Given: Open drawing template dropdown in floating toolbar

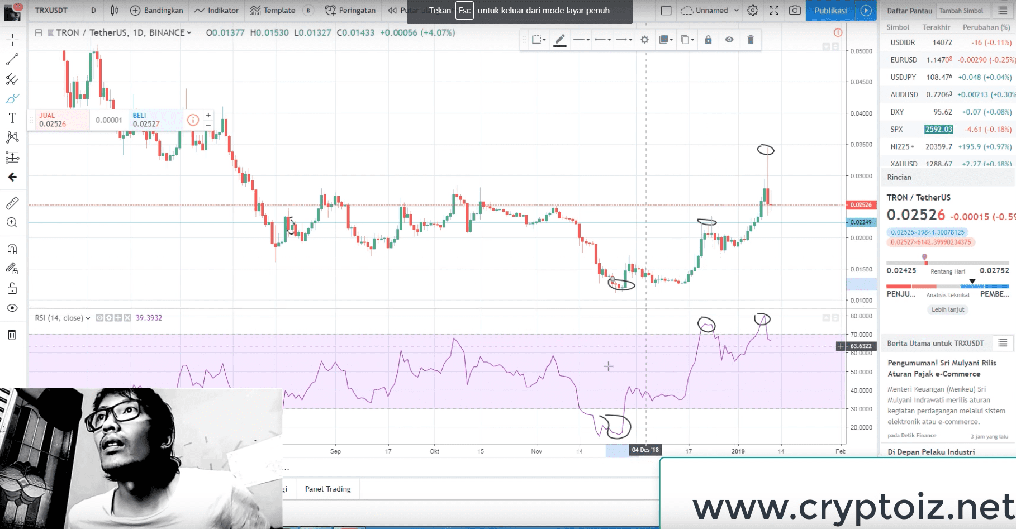Looking at the screenshot, I should click(x=539, y=40).
